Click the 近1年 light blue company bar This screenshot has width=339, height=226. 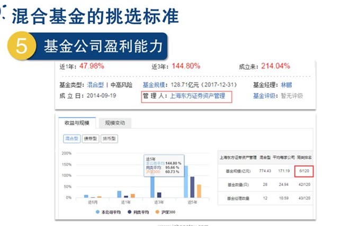119,194
